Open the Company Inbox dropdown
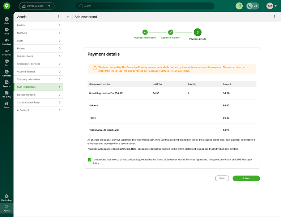This screenshot has height=217, width=281. point(37,6)
